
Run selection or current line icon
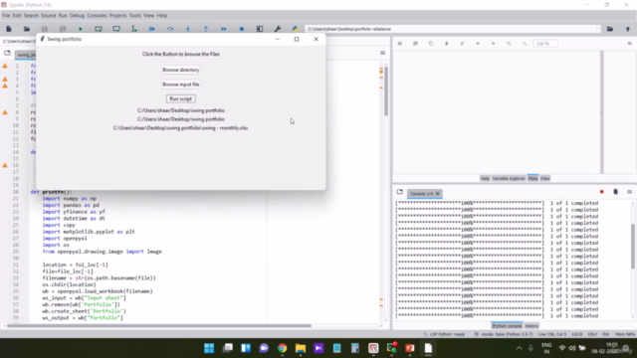134,29
